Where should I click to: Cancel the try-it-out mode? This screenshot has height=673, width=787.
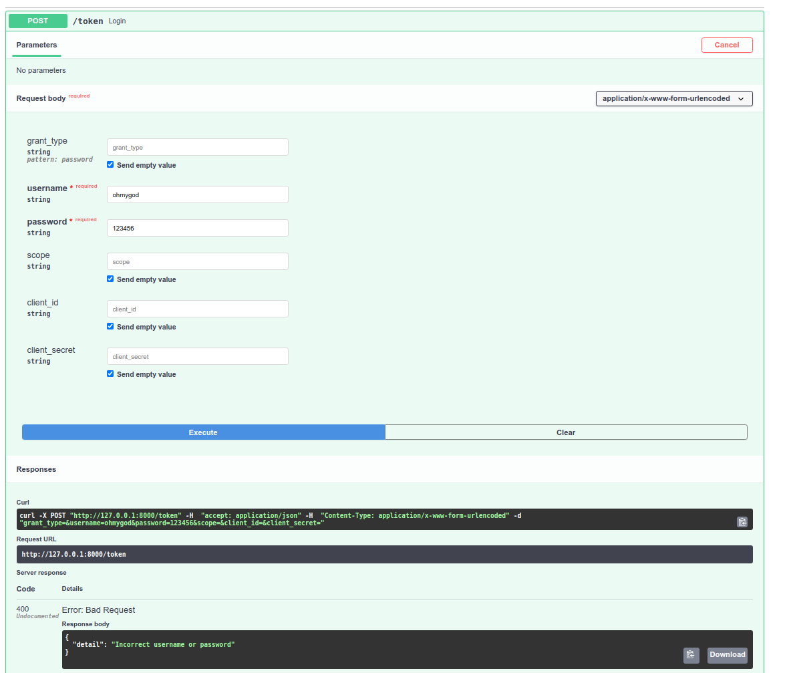click(726, 45)
